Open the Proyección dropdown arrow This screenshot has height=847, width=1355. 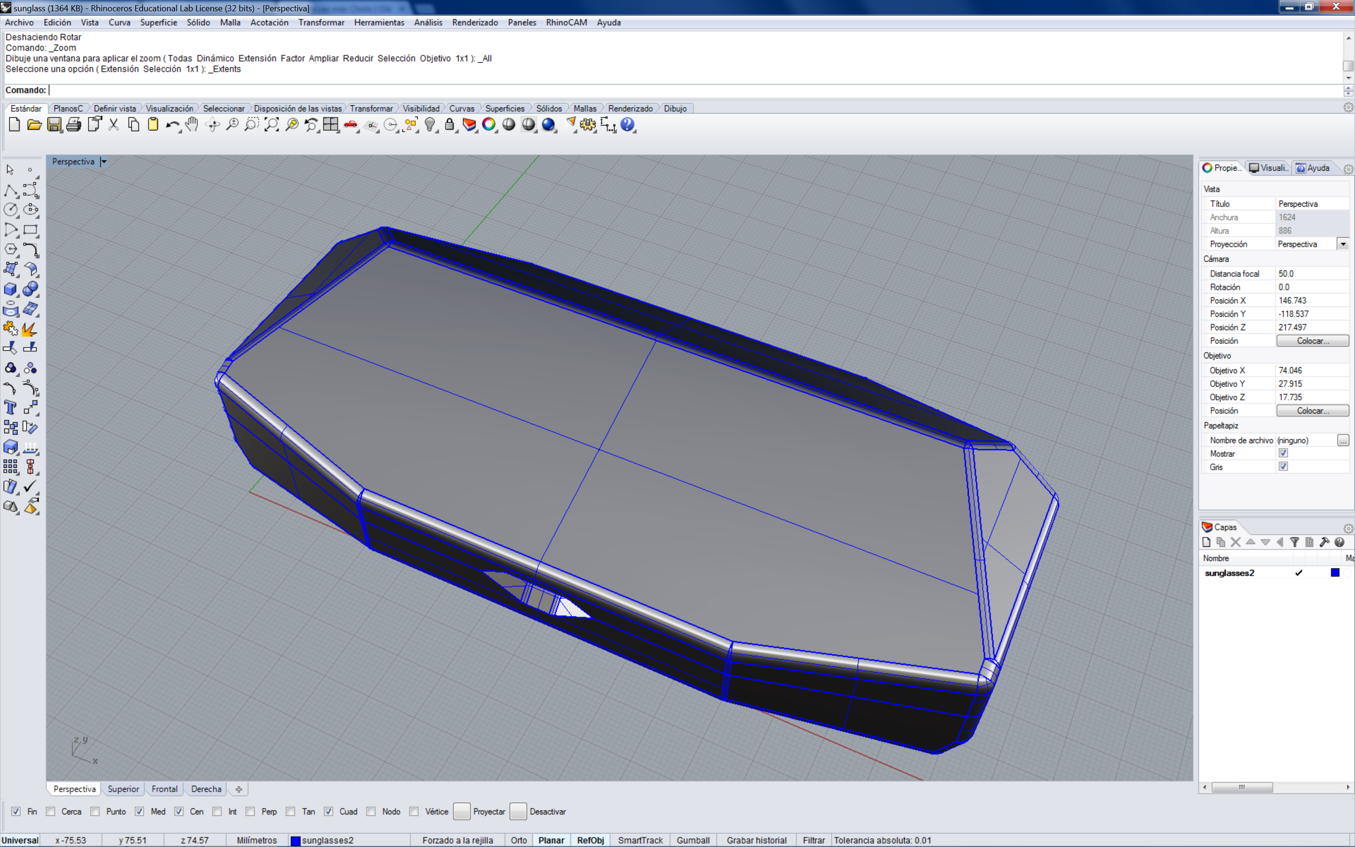1343,244
